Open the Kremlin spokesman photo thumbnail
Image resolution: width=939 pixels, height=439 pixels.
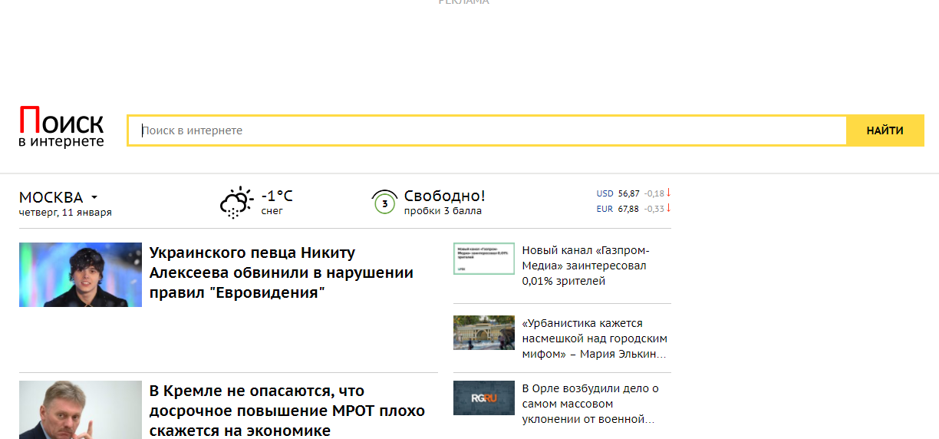click(x=81, y=410)
